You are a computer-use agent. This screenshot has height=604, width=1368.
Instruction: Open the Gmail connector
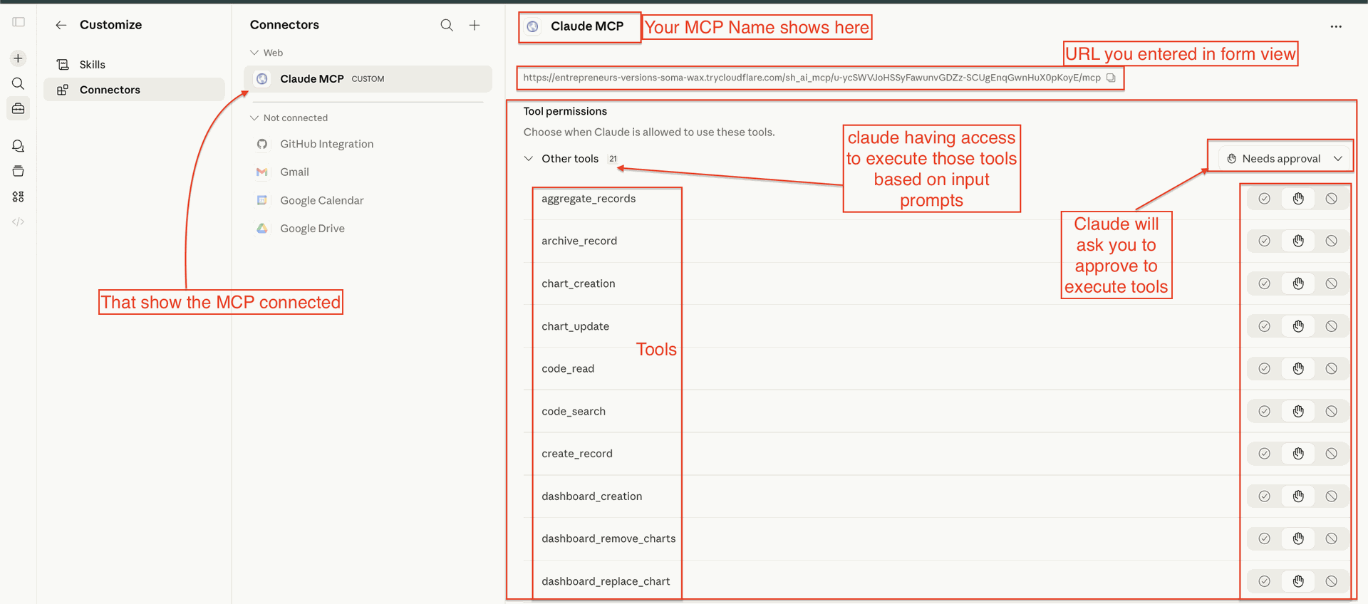pyautogui.click(x=368, y=172)
